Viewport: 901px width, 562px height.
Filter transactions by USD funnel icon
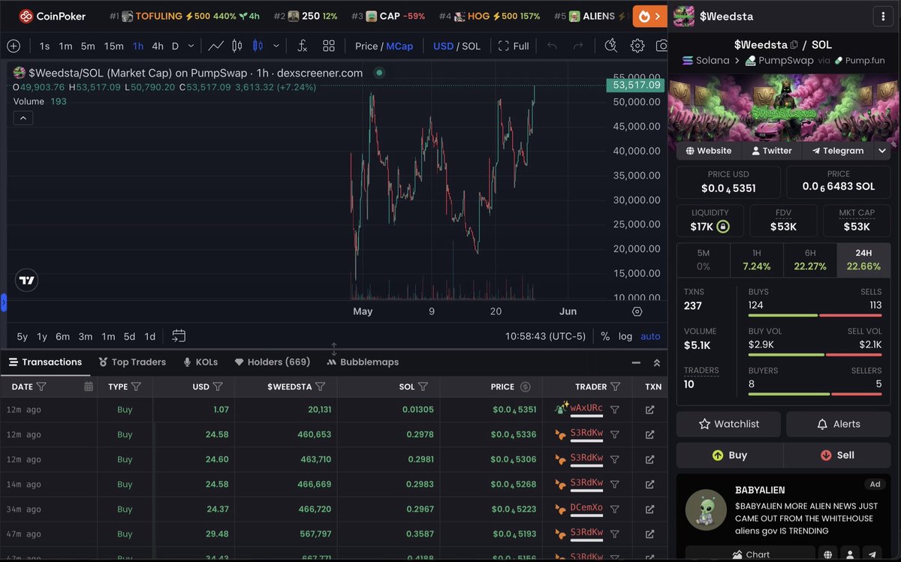(218, 386)
